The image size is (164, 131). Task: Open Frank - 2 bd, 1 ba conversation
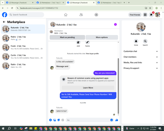23,47
